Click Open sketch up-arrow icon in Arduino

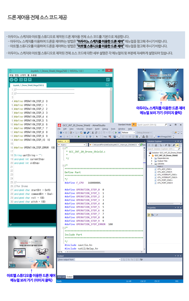coord(25,80)
